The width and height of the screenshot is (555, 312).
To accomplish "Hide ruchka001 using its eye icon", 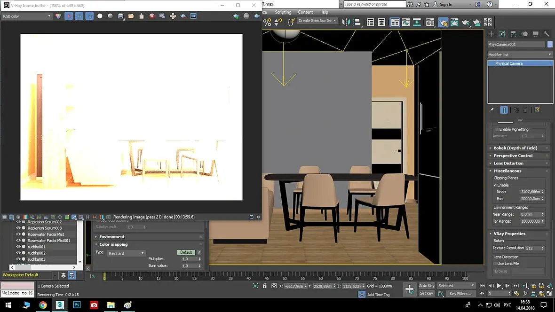I will [x=18, y=247].
